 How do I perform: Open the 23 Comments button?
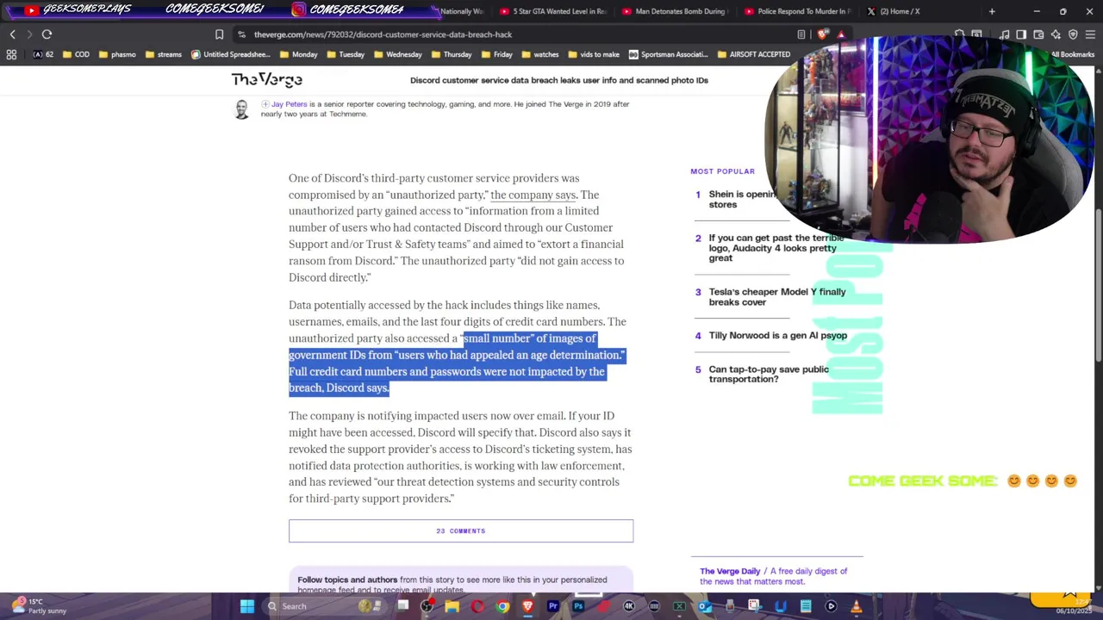[461, 530]
